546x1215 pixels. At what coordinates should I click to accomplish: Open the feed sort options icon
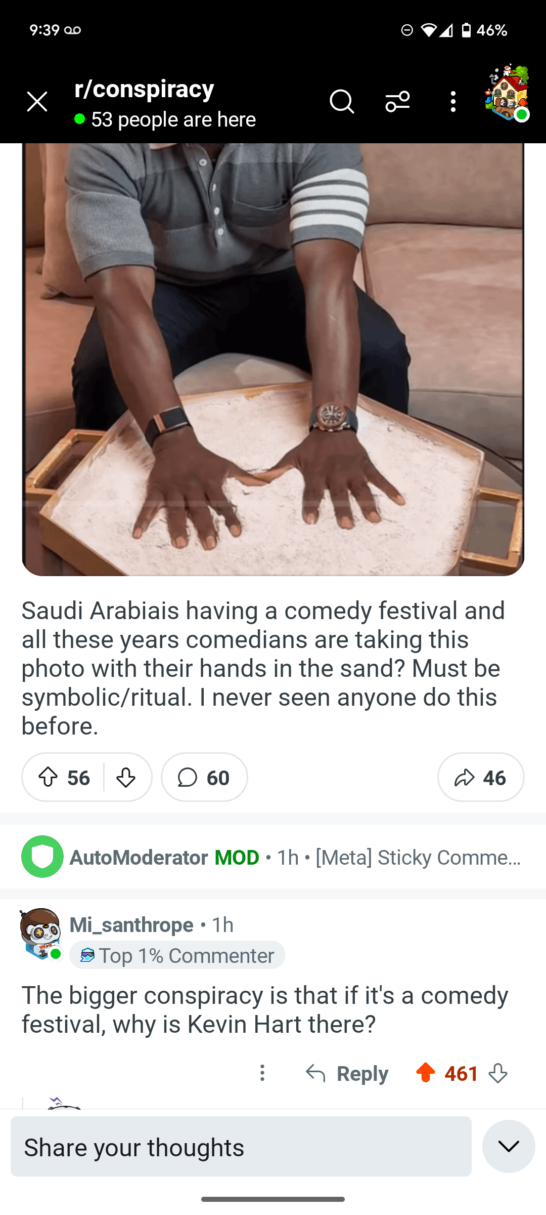[397, 102]
